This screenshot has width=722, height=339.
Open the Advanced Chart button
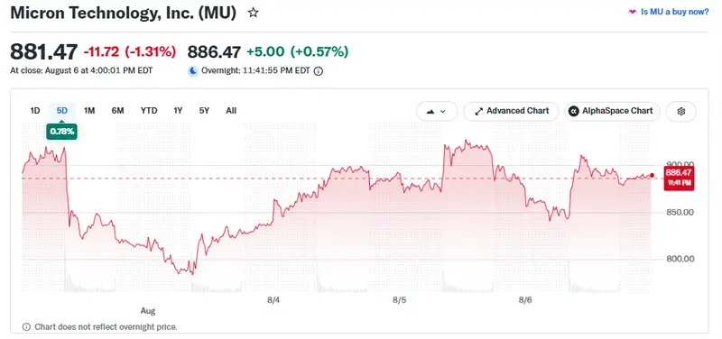(x=511, y=111)
